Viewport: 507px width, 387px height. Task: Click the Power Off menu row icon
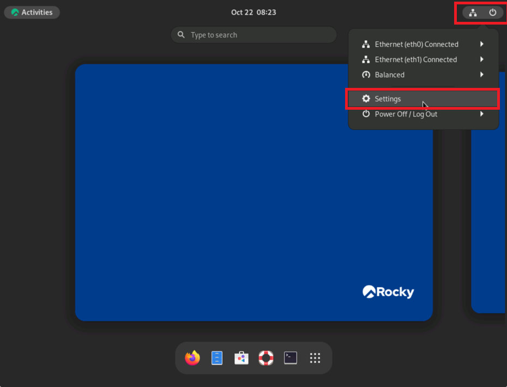tap(366, 114)
